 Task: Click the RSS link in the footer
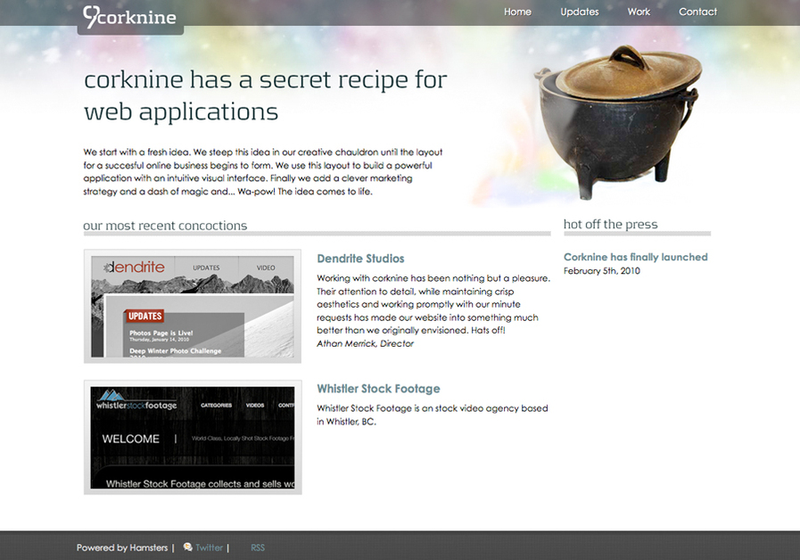(257, 547)
